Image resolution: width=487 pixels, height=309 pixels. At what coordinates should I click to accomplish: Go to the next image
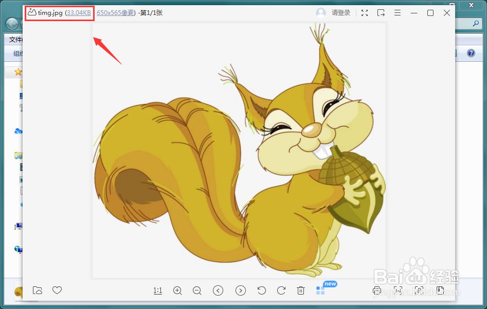[x=241, y=290]
